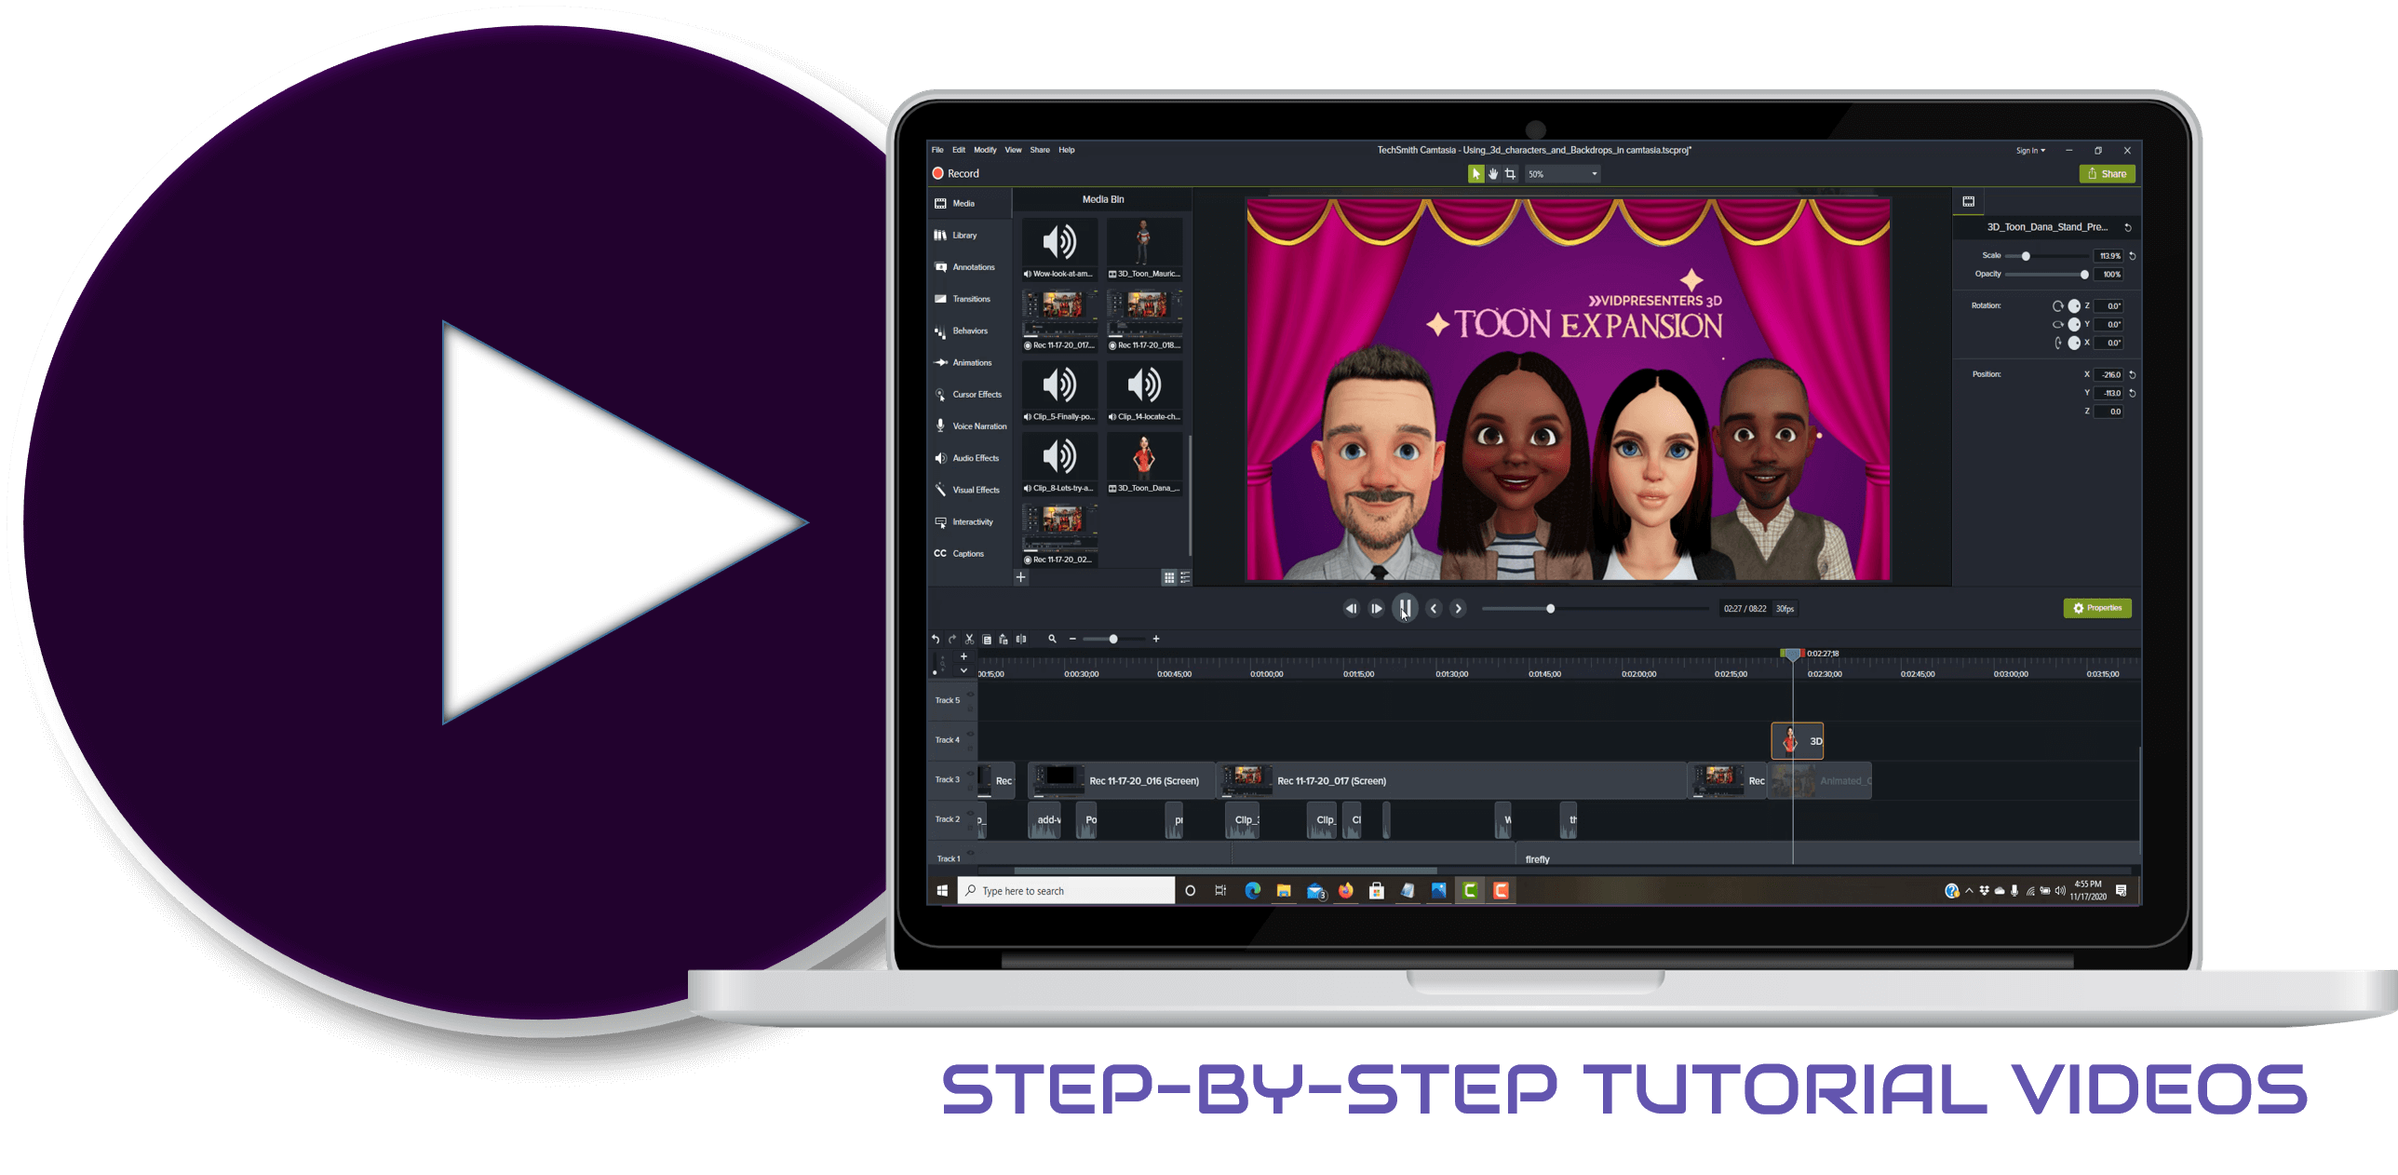Toggle visibility eye for Track 4
Image resolution: width=2398 pixels, height=1175 pixels.
point(970,734)
